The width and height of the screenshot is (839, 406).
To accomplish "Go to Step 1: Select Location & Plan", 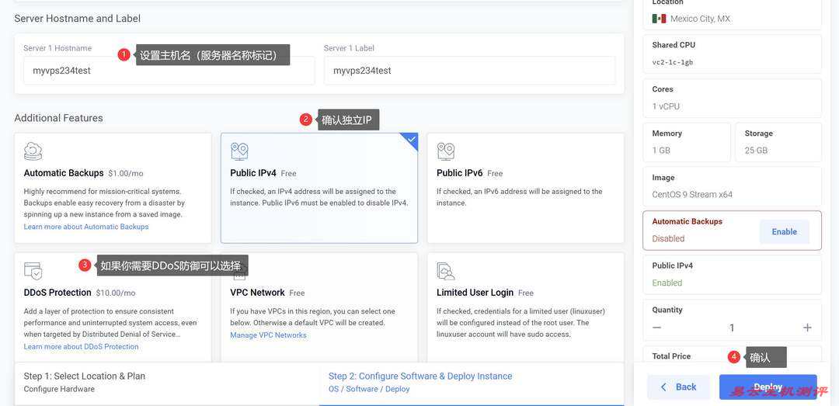I will (x=84, y=382).
